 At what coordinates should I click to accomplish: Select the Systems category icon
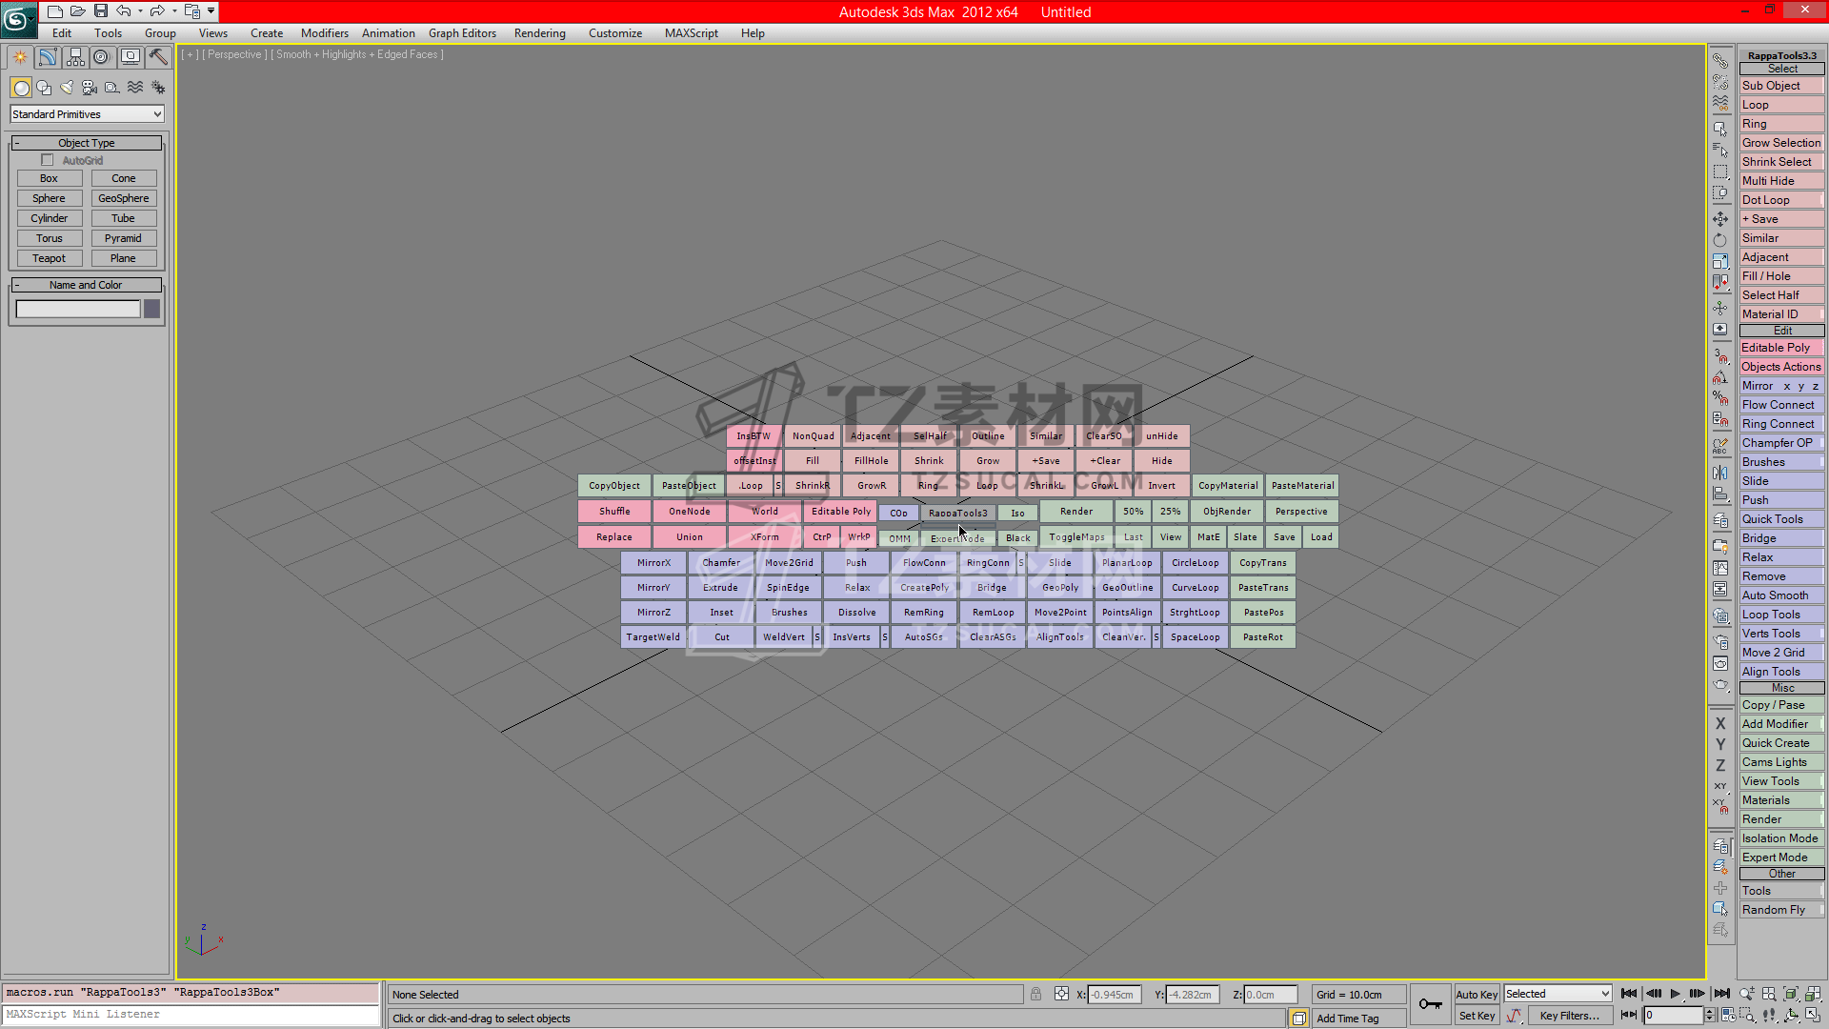coord(158,88)
